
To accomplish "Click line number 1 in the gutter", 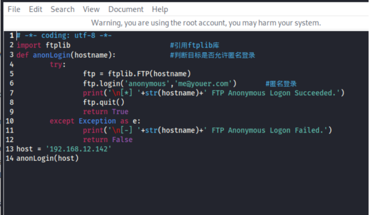I will 11,36.
